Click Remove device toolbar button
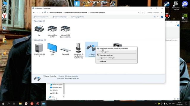This screenshot has width=190, height=106. pos(77,17)
